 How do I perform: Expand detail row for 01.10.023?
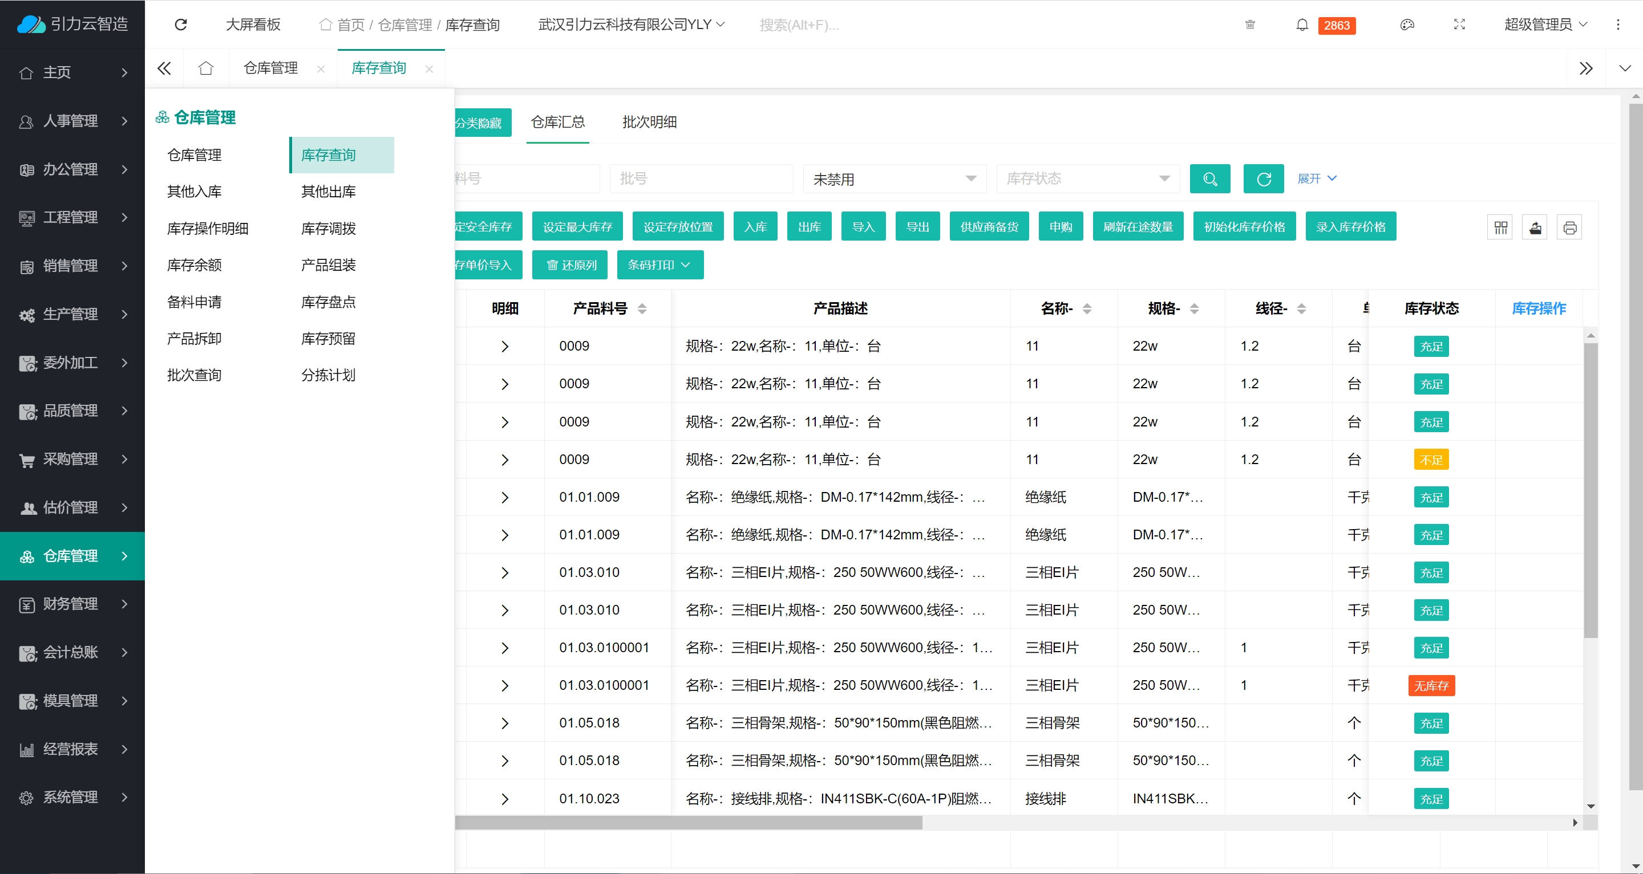click(504, 799)
